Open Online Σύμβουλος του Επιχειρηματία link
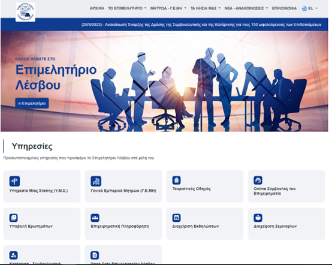Viewport: 332px width, 265px height. 274,191
